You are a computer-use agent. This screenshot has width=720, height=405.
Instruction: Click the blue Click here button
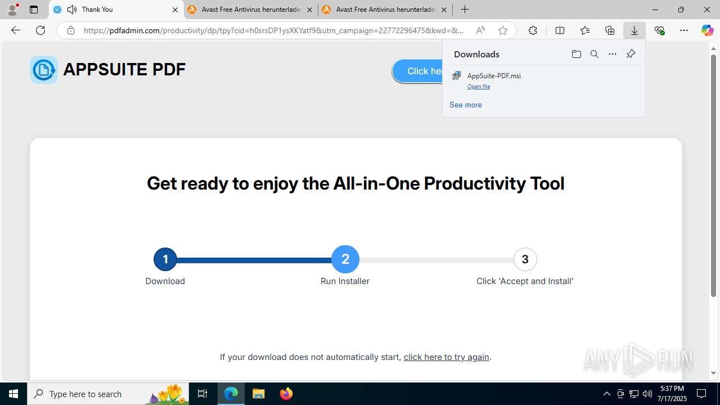(x=417, y=71)
